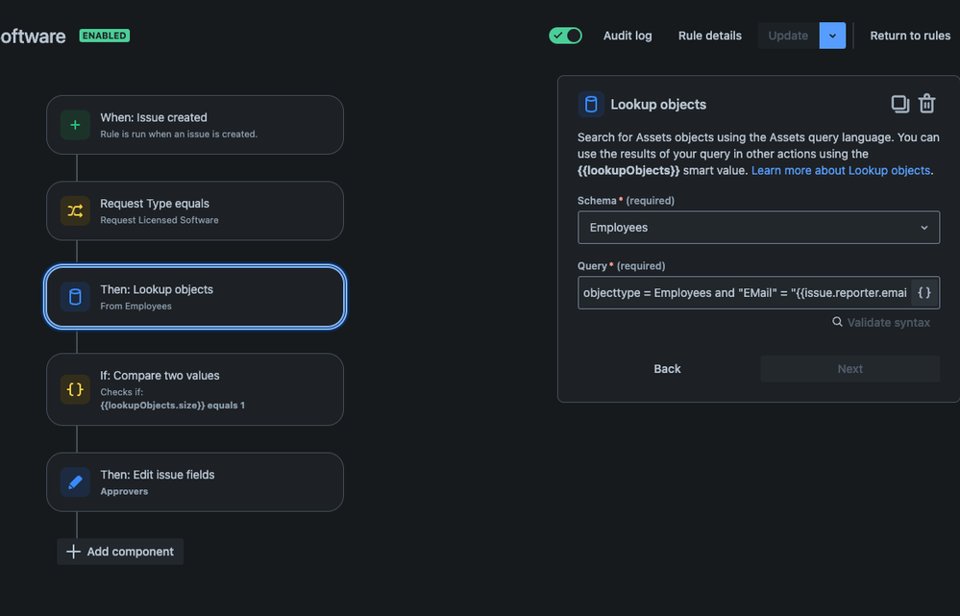Click Return to rules link
Screen dimensions: 960x616
point(910,36)
